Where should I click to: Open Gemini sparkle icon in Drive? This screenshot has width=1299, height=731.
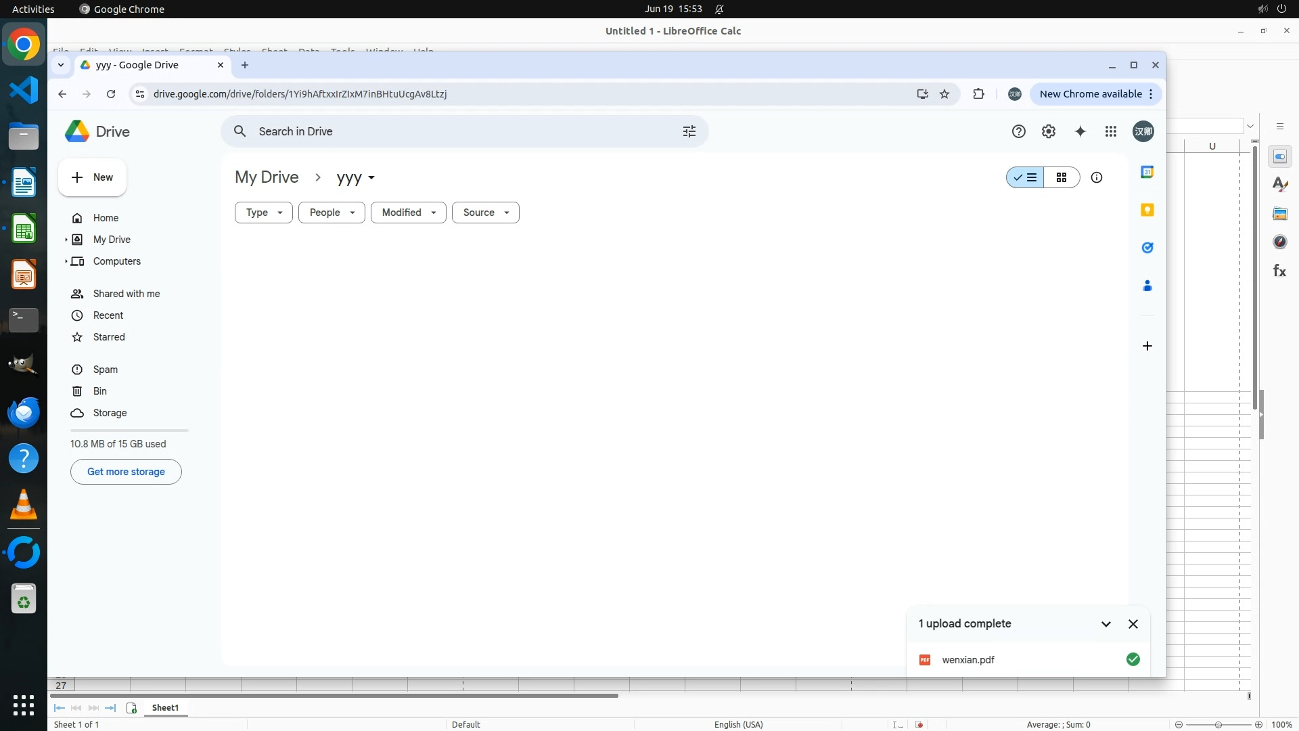click(1080, 131)
